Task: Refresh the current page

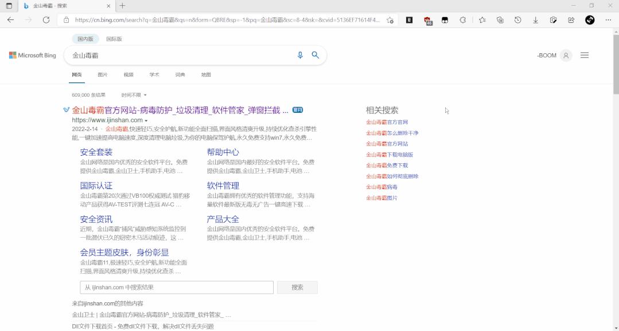Action: 46,20
